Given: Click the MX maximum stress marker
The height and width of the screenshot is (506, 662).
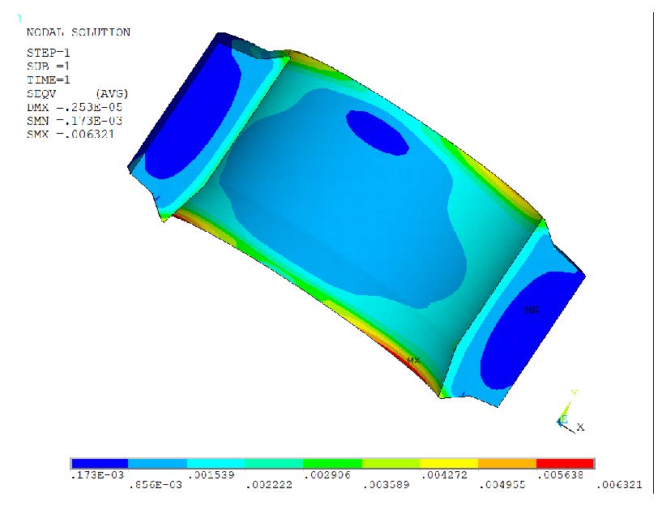Looking at the screenshot, I should [x=413, y=360].
